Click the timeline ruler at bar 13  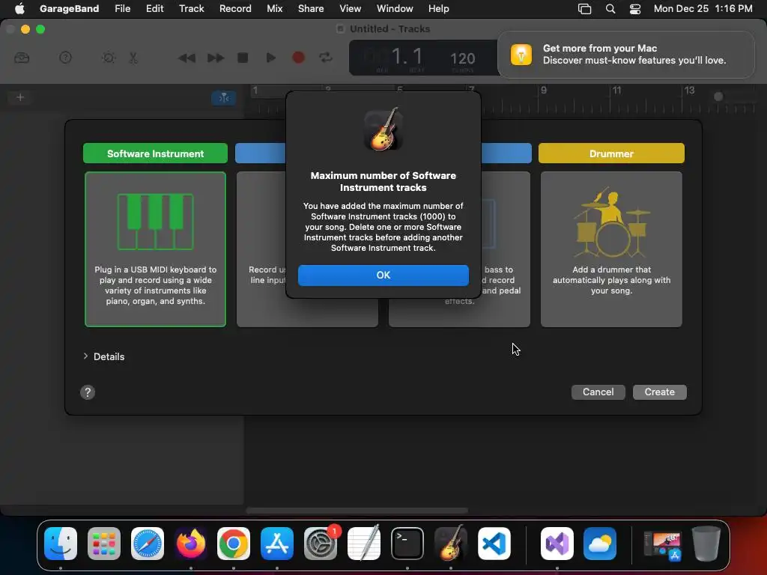689,91
